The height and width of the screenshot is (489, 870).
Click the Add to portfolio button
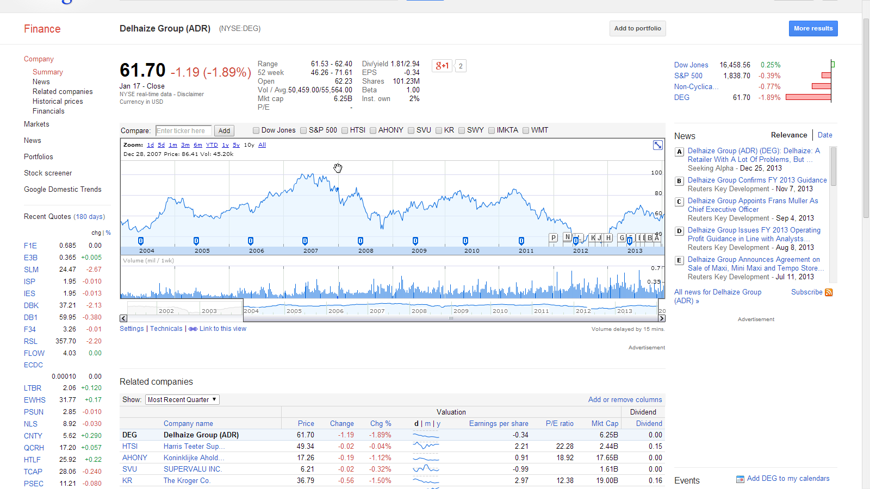click(637, 28)
